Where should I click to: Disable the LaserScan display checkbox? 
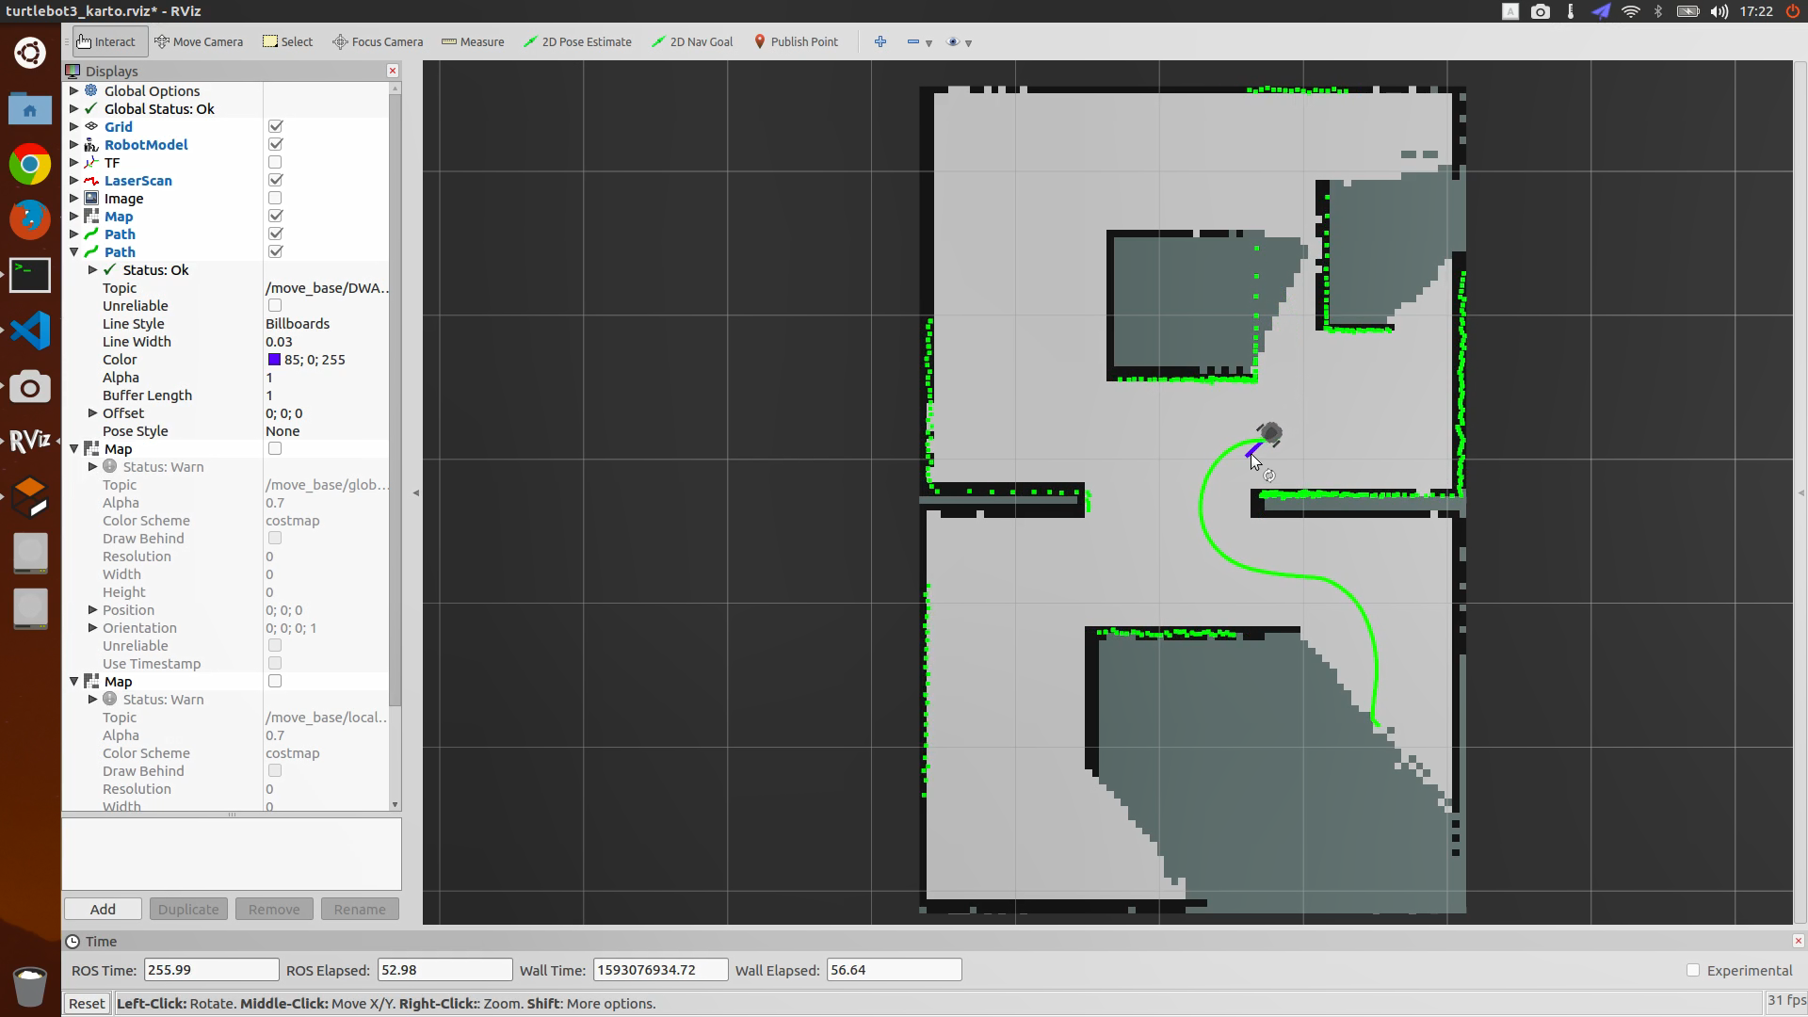click(x=275, y=181)
